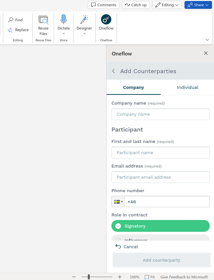Viewport: 214px width, 280px height.
Task: Focus the Company name field
Action: [x=161, y=114]
